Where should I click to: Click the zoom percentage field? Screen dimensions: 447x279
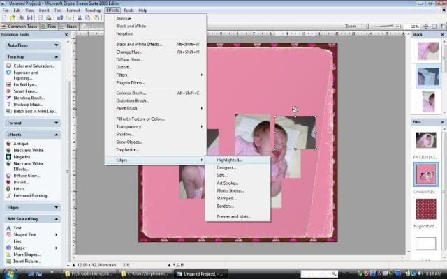411,27
